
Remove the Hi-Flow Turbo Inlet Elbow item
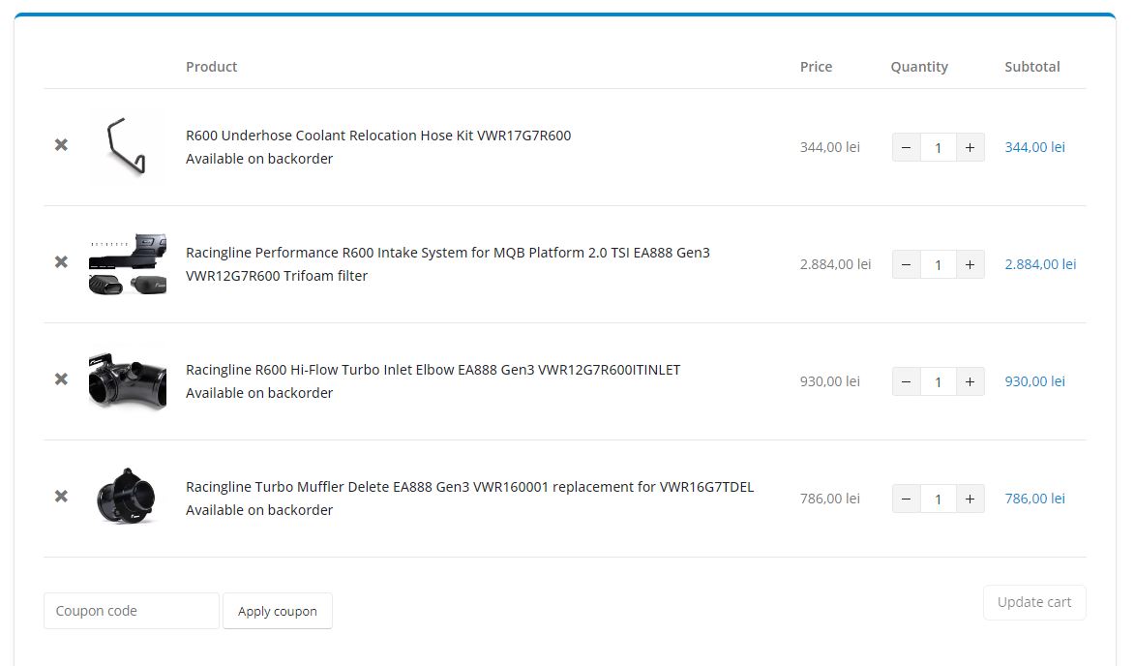62,379
